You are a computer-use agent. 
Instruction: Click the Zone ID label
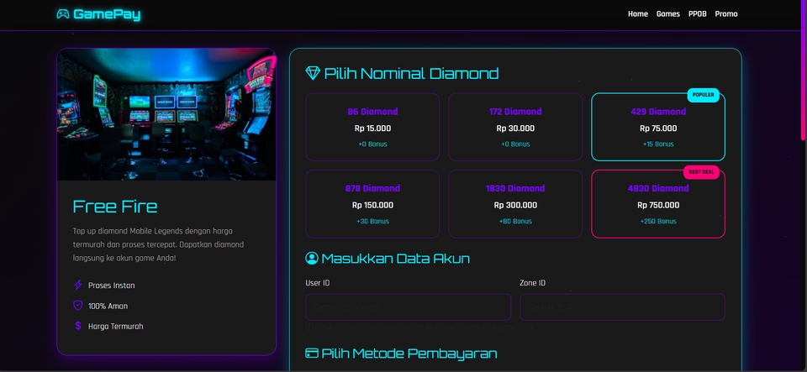tap(533, 283)
